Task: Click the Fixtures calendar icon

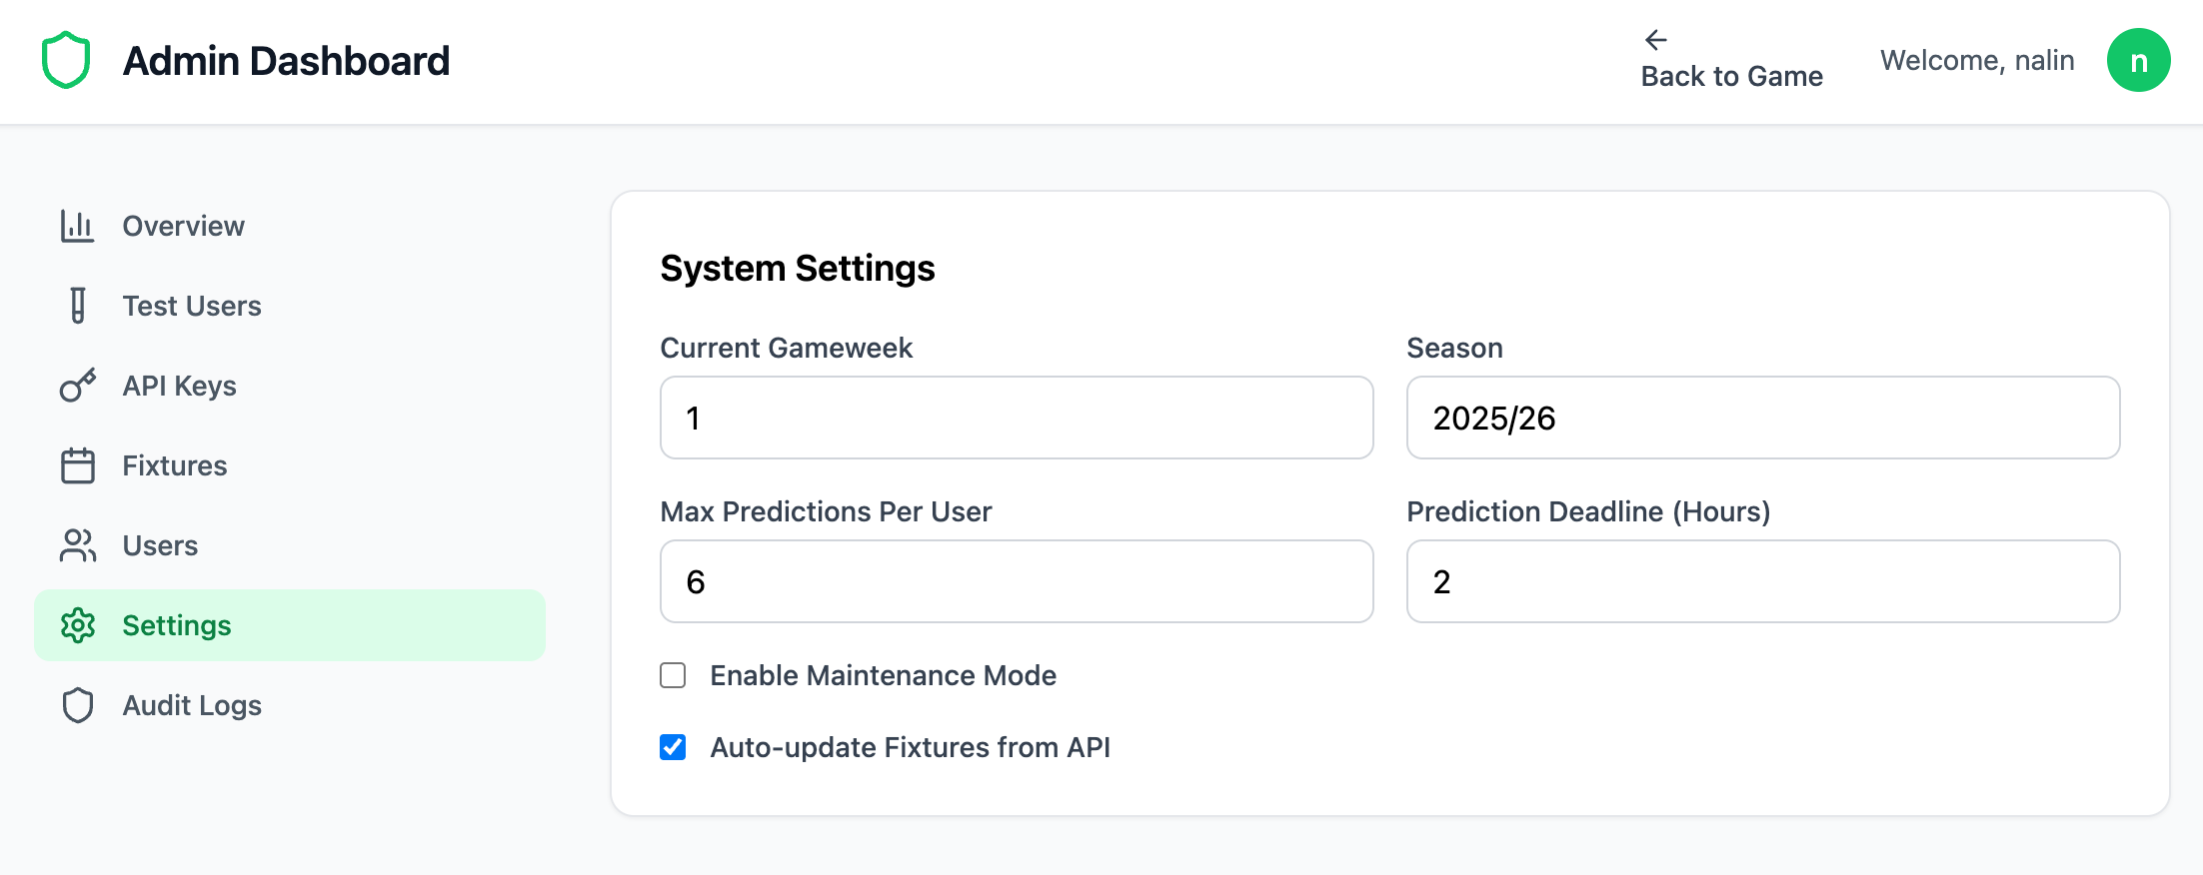Action: click(x=77, y=465)
